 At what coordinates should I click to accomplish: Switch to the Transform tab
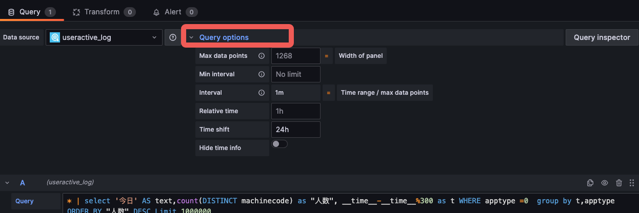click(x=104, y=12)
